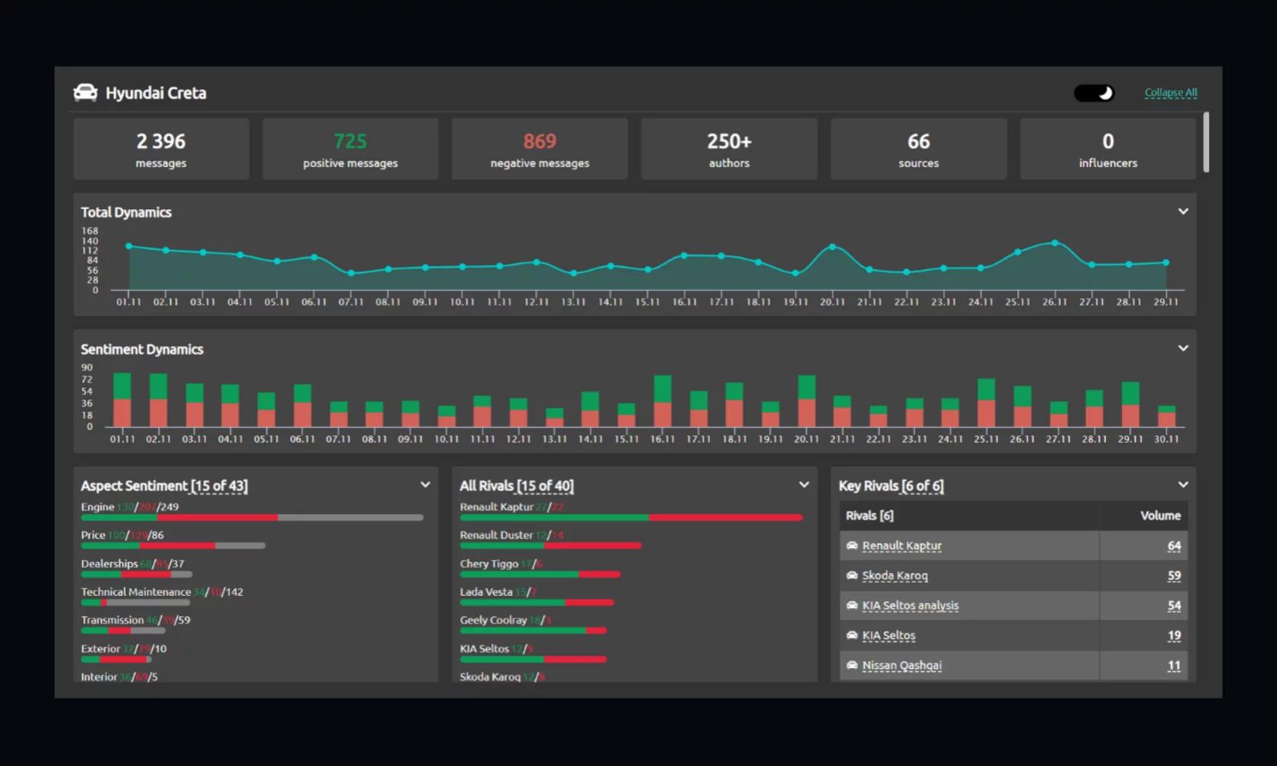Click the 2 396 messages card
Screen dimensions: 1277x766
(x=161, y=149)
